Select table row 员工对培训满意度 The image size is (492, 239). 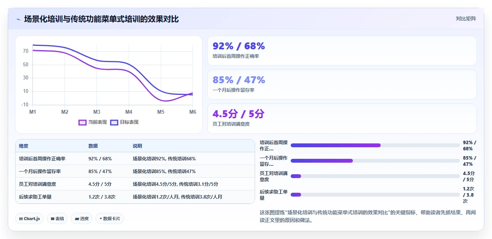(x=135, y=184)
